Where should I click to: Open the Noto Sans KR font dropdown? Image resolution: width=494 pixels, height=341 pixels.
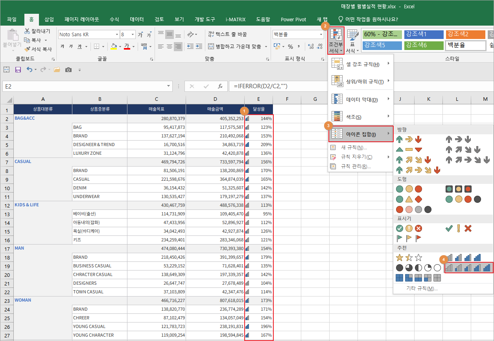pos(117,35)
